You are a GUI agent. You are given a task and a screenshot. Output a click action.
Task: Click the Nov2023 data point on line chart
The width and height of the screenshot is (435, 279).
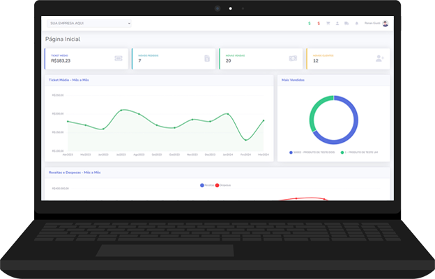[x=192, y=120]
